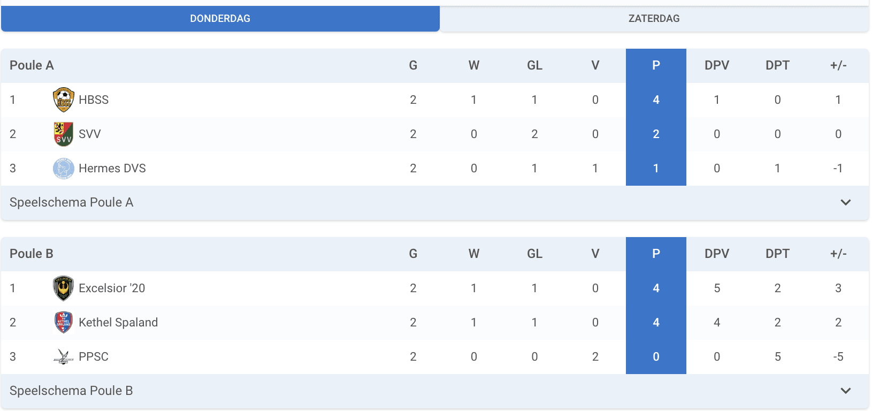Expand Speelschema Poule B chevron
This screenshot has height=411, width=872.
pyautogui.click(x=846, y=391)
